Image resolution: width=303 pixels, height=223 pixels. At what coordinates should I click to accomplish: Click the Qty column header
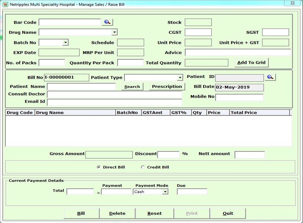point(199,112)
